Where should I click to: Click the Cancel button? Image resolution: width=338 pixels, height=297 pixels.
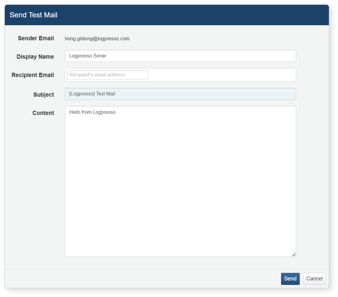(x=314, y=279)
